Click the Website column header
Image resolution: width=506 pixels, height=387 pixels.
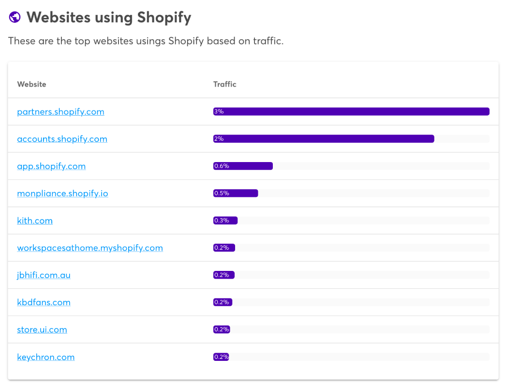pyautogui.click(x=31, y=84)
